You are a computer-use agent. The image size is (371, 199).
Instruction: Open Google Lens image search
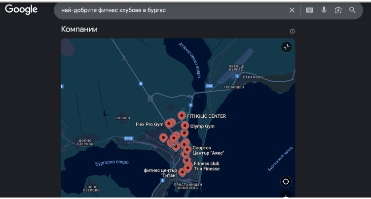coord(338,10)
